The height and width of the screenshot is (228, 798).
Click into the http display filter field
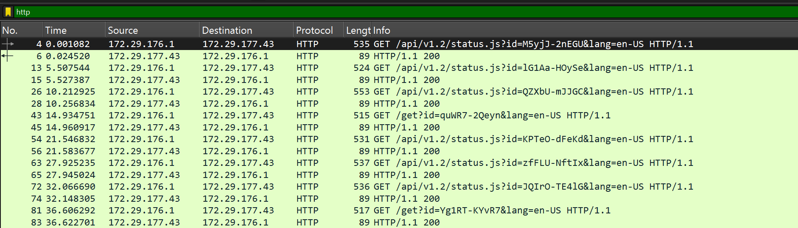pos(376,12)
